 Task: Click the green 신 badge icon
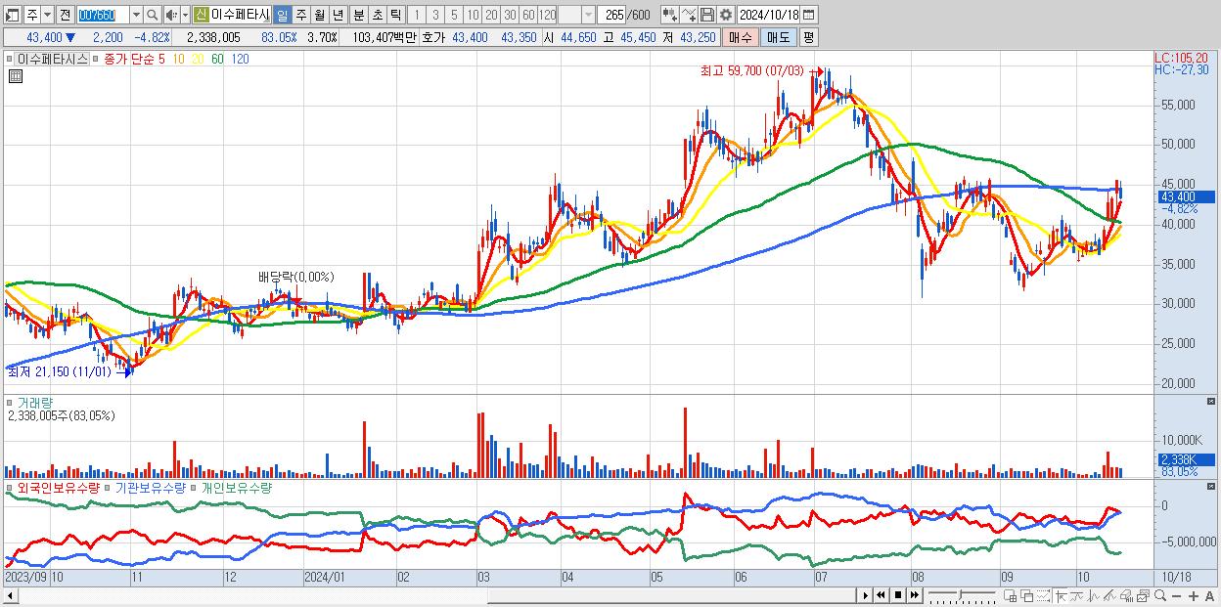(201, 16)
